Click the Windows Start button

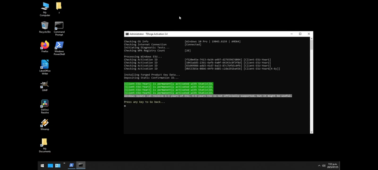click(42, 166)
